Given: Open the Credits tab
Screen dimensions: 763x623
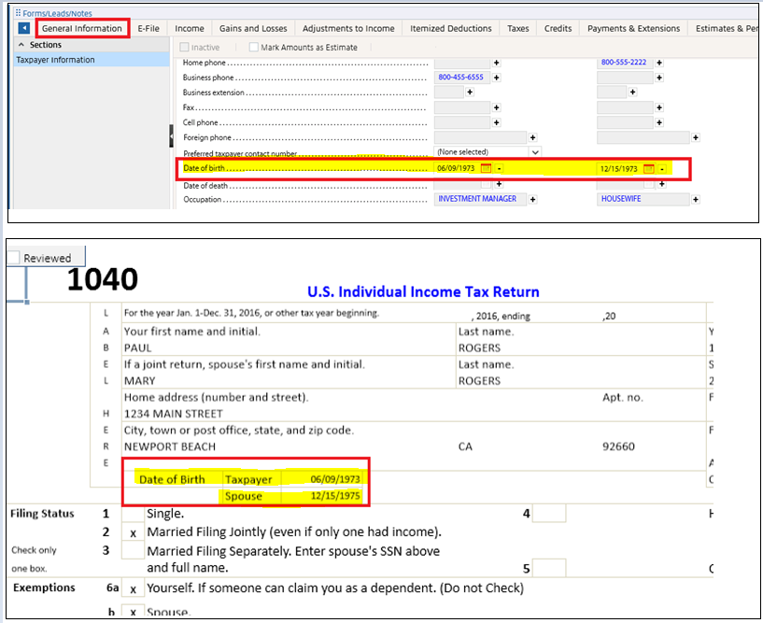Looking at the screenshot, I should [558, 29].
